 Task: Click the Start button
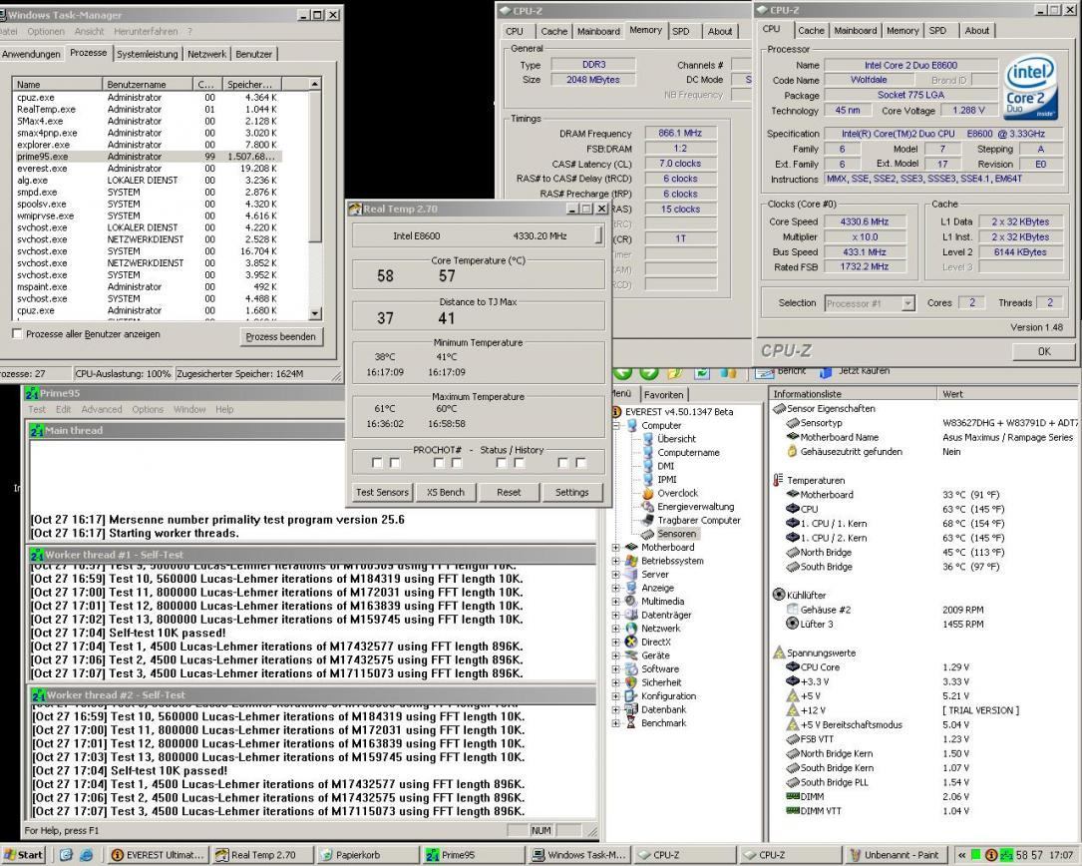coord(23,855)
